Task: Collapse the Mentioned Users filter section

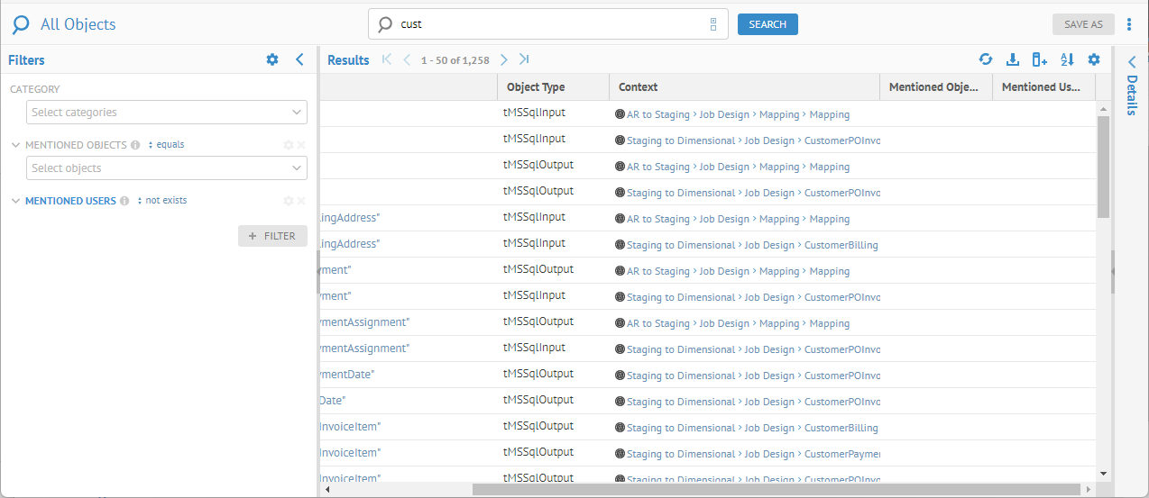Action: point(15,201)
